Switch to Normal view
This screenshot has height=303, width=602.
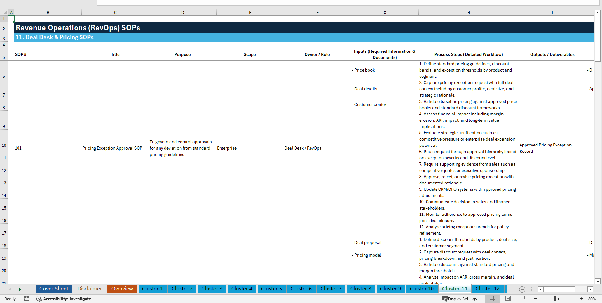pyautogui.click(x=493, y=299)
